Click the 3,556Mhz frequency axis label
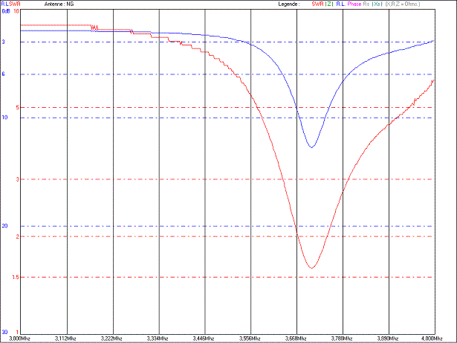This screenshot has height=343, width=457. (x=250, y=338)
